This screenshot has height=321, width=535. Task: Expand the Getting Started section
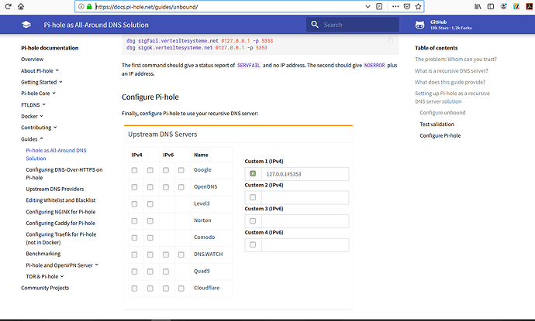point(42,82)
